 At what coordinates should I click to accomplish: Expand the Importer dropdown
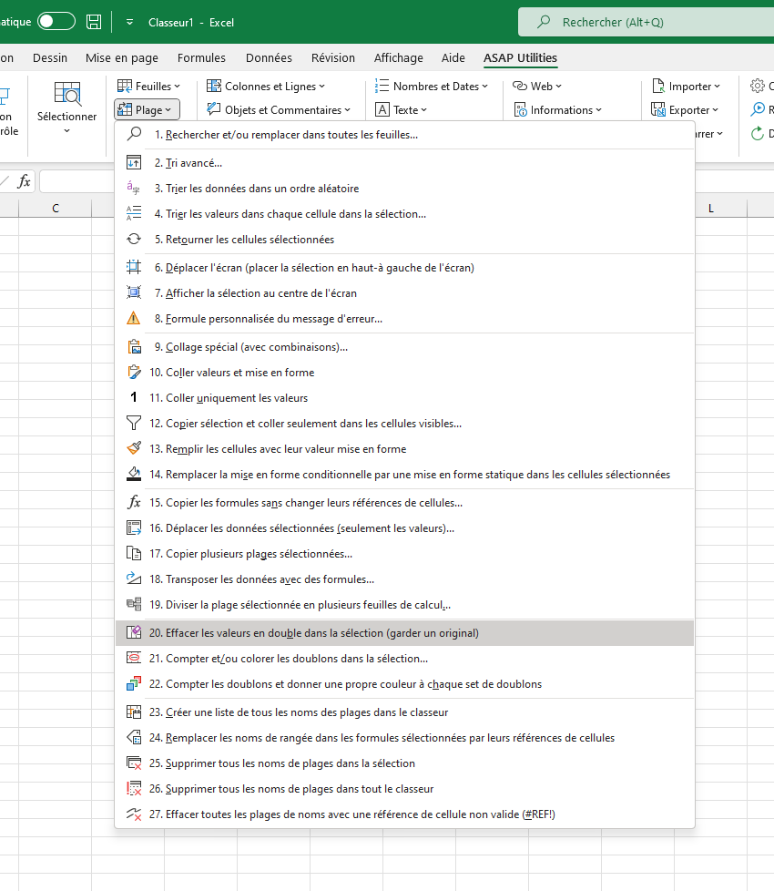[686, 86]
